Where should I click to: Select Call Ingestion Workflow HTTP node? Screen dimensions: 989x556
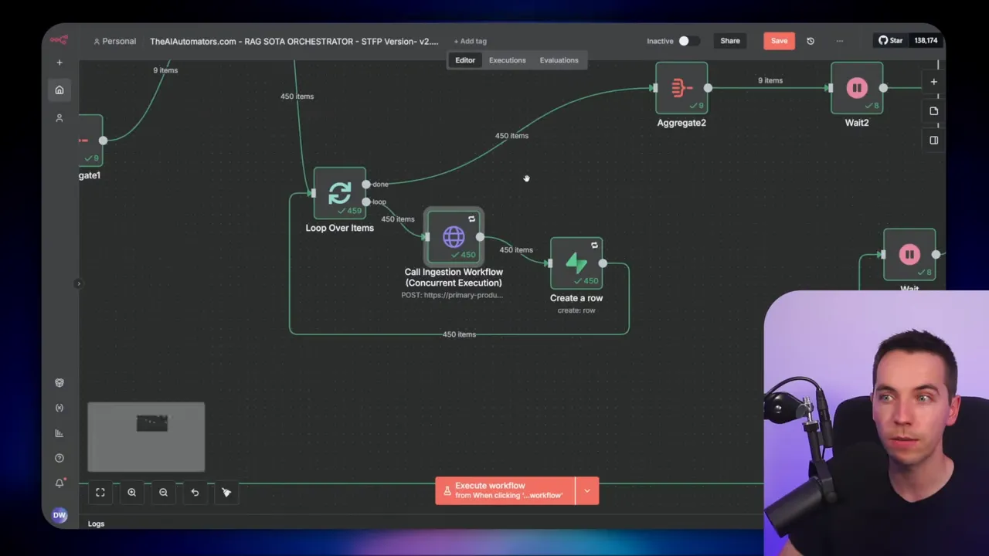454,236
